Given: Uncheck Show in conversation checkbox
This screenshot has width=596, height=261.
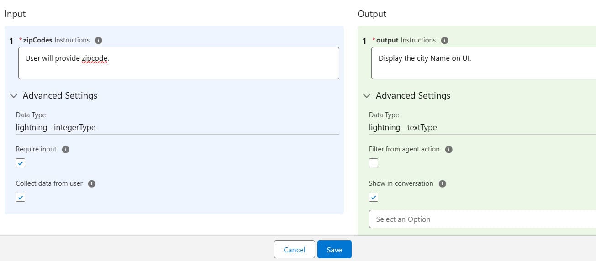Looking at the screenshot, I should (374, 197).
